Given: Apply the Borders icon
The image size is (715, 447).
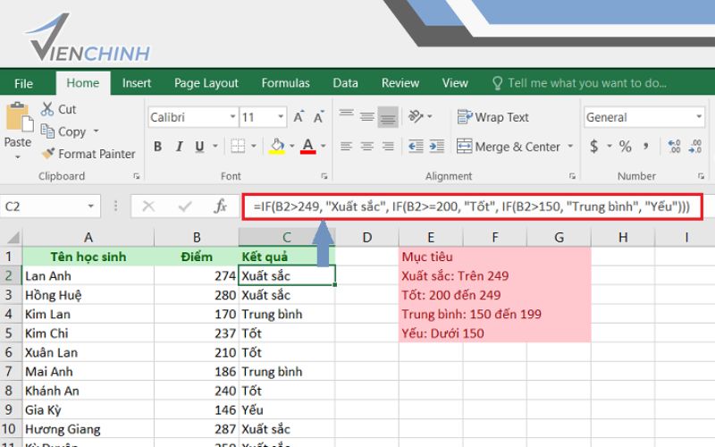Looking at the screenshot, I should coord(238,146).
